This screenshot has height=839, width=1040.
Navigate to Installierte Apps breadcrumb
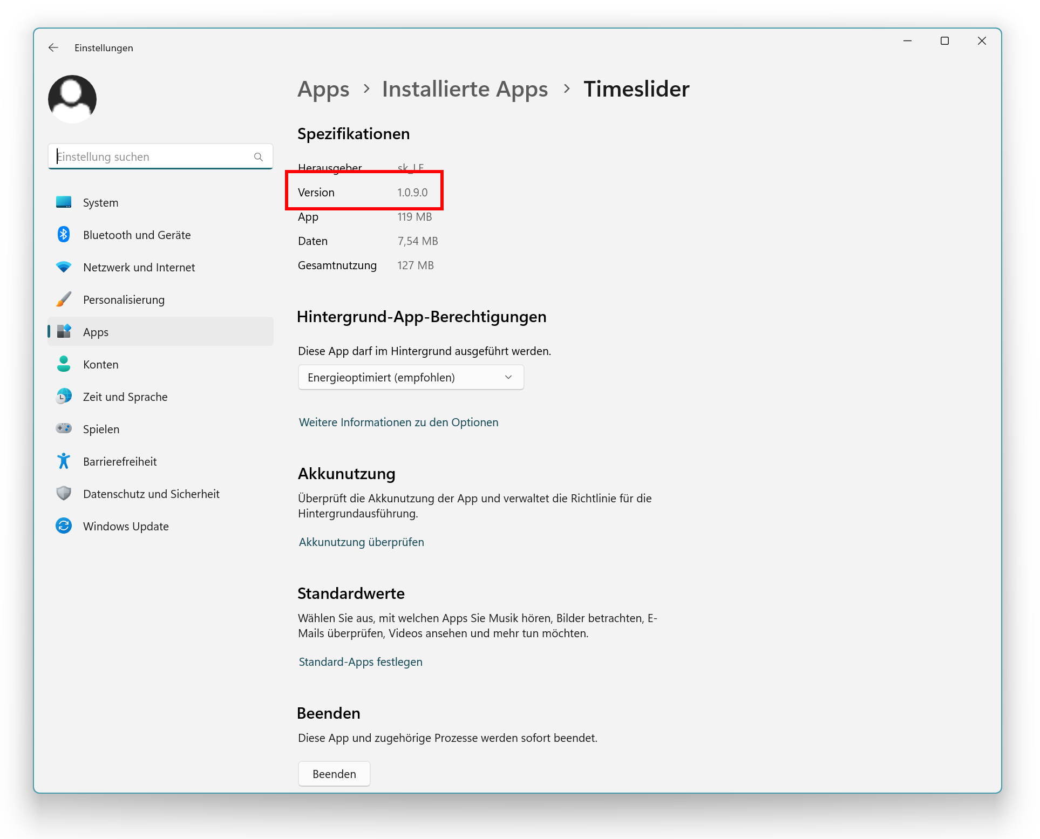[465, 89]
